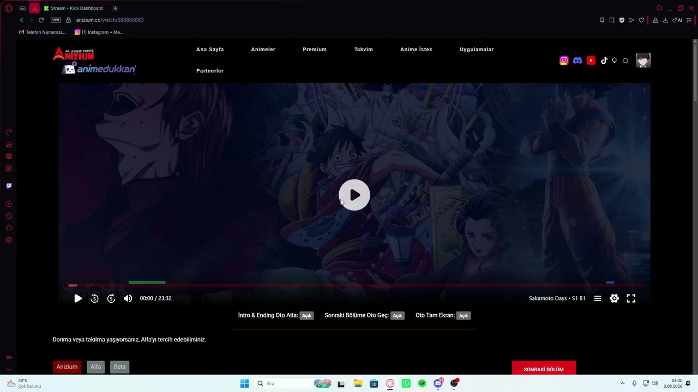Viewport: 698px width, 392px height.
Task: Open the user profile avatar
Action: point(643,60)
